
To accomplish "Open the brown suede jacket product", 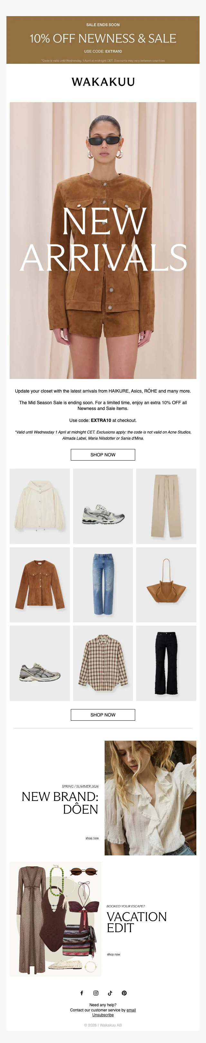I will tap(40, 585).
